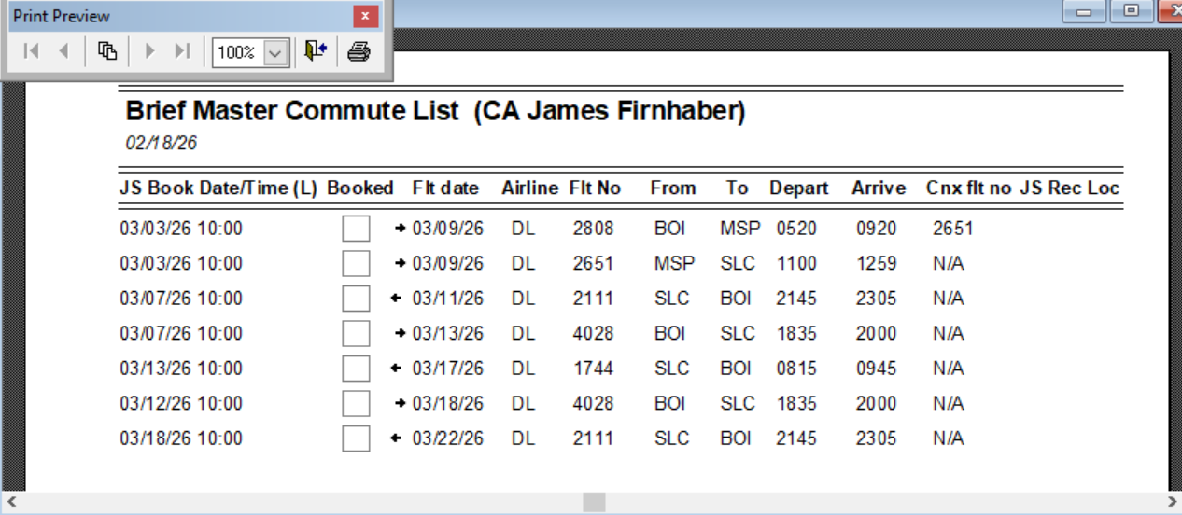The image size is (1182, 515).
Task: Print the report with printer icon
Action: pos(359,51)
